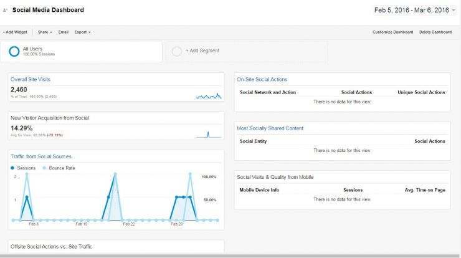
Task: Click the empty Add Segment circle icon
Action: point(177,51)
